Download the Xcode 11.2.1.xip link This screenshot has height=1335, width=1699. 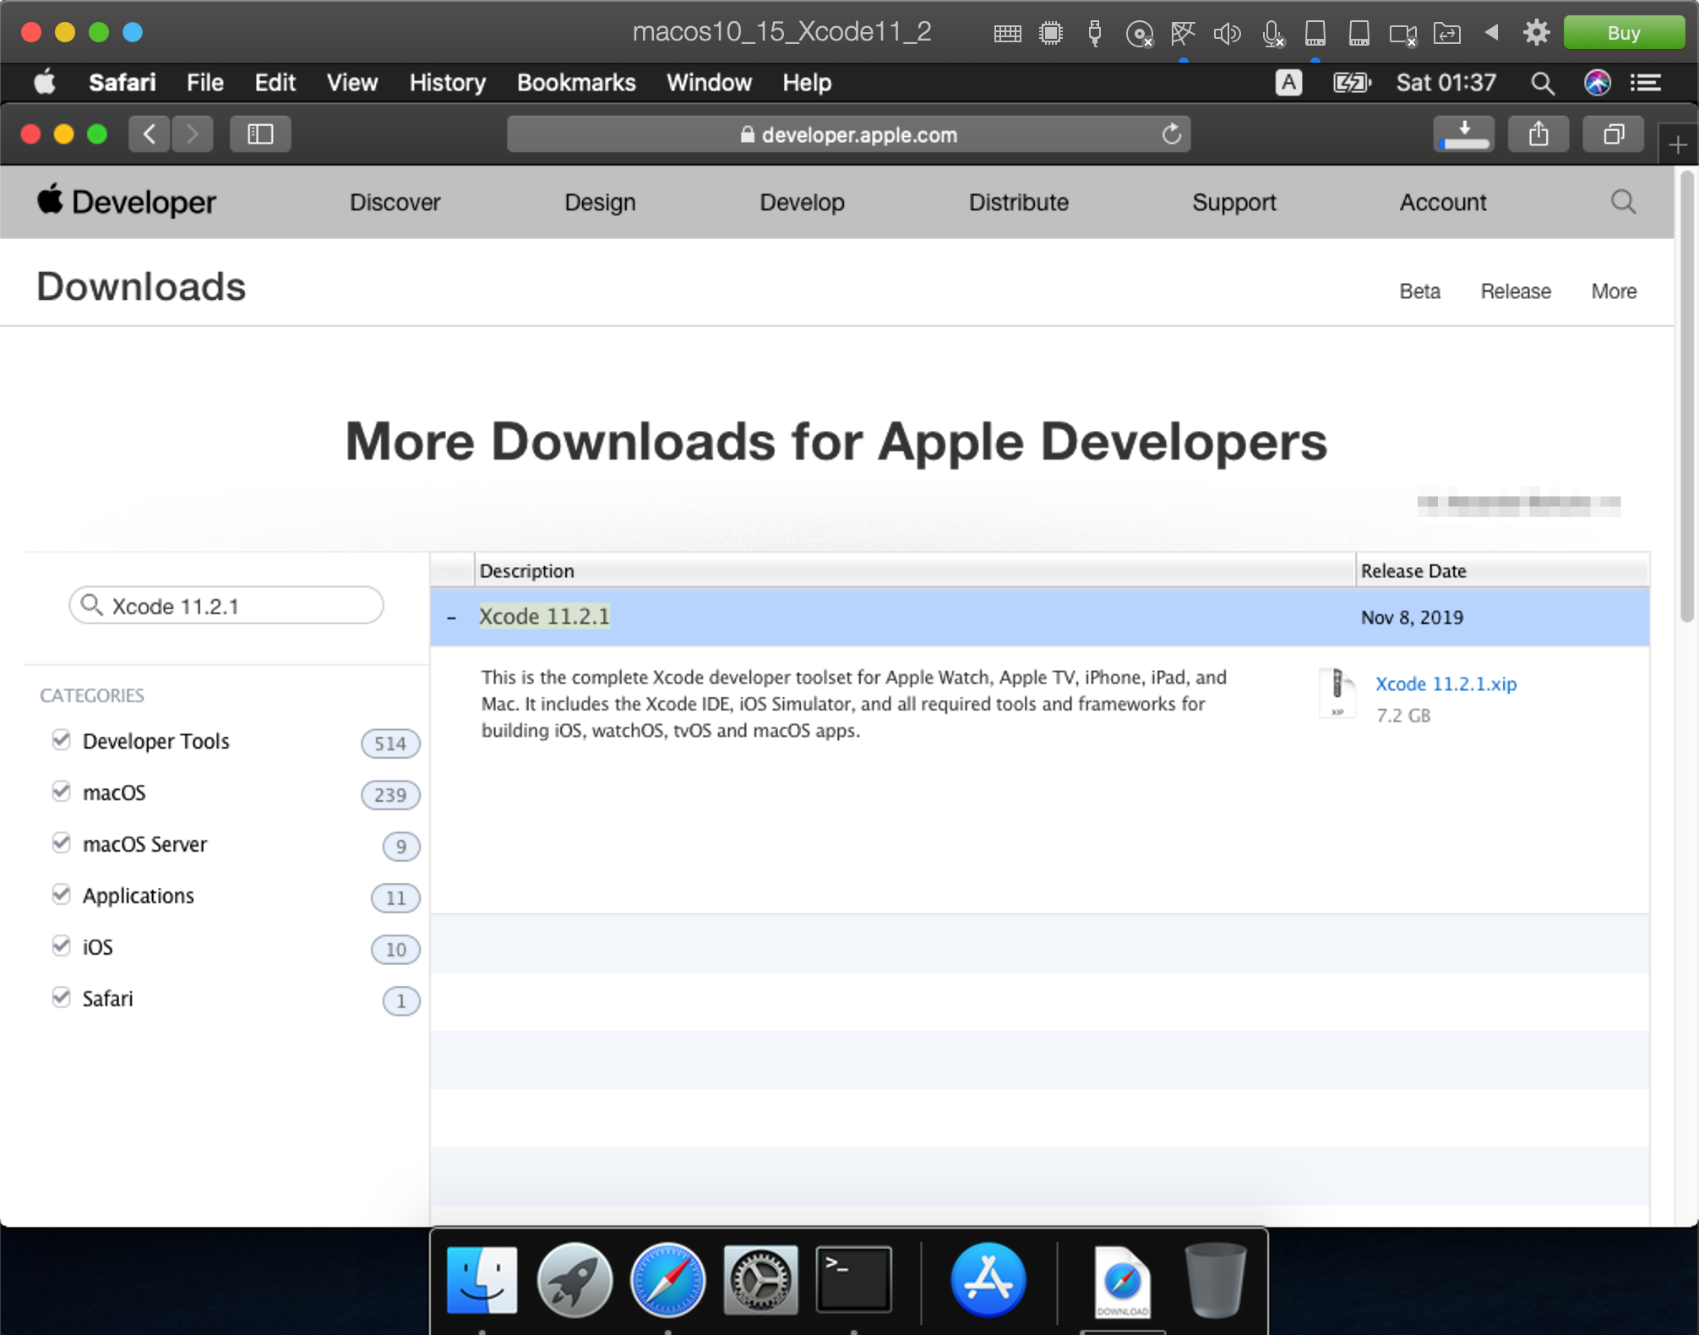[x=1445, y=684]
